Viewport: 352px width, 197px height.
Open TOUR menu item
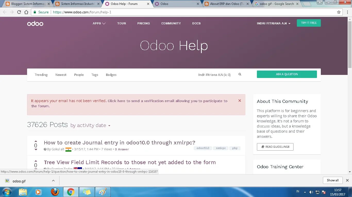[122, 23]
